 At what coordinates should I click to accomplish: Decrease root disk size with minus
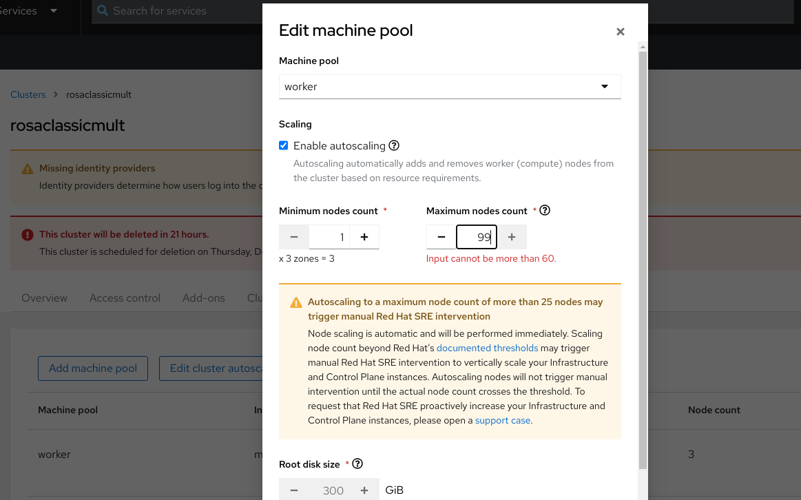click(294, 490)
